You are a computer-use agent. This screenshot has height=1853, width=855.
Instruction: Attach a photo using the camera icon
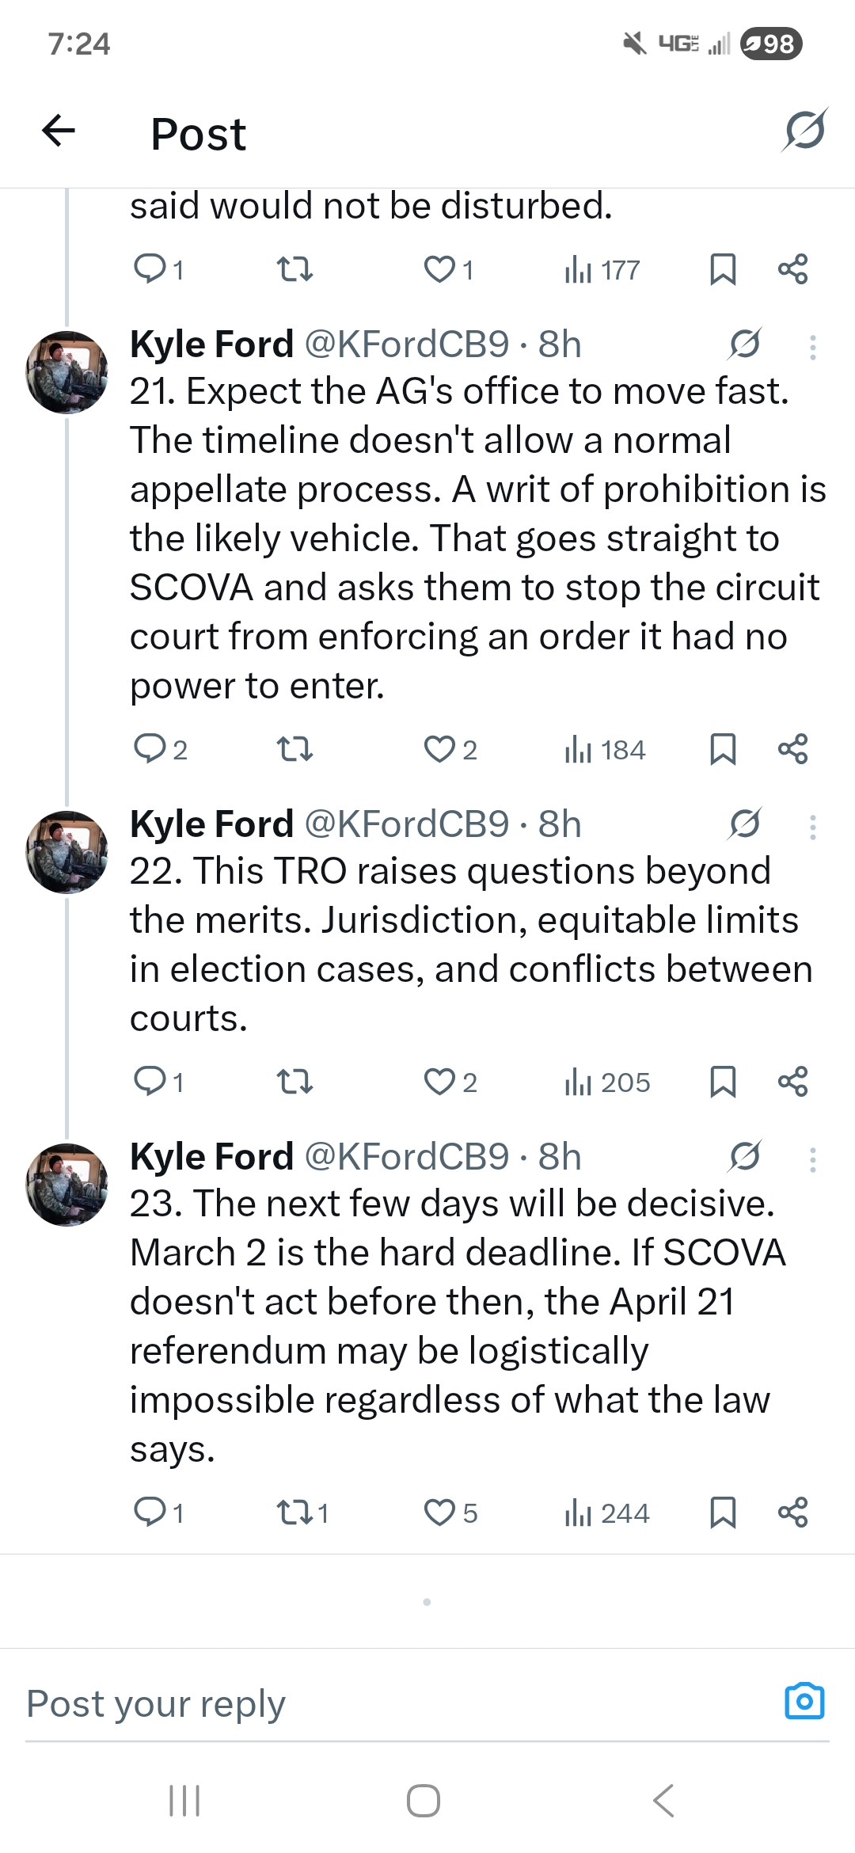[x=804, y=1701]
